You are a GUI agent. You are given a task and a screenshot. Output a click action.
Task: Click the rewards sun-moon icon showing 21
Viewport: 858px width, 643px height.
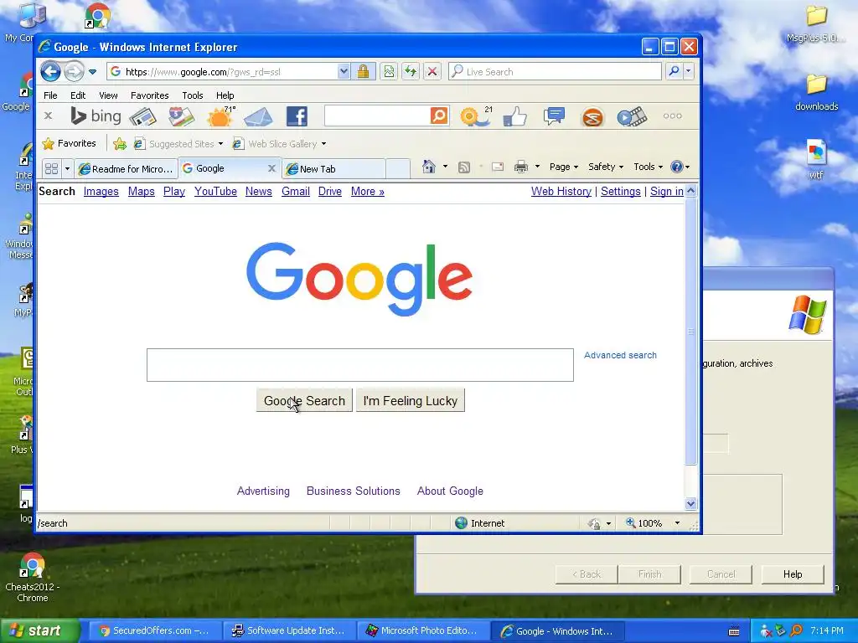(476, 116)
